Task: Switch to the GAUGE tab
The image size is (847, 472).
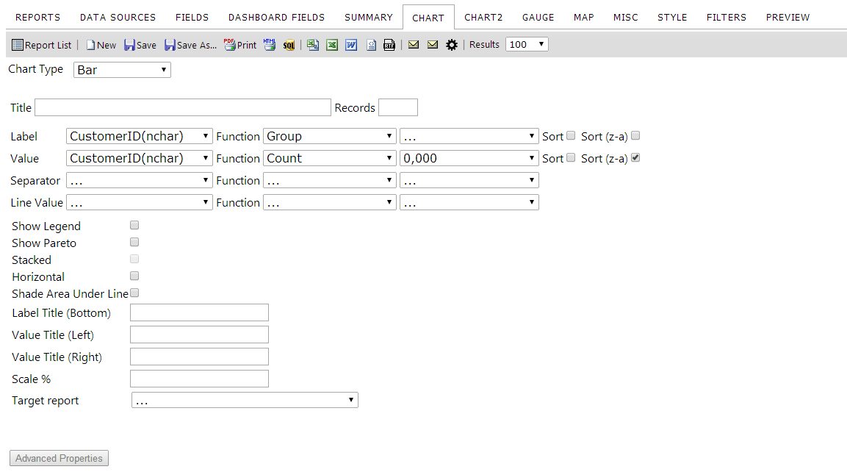Action: click(x=538, y=18)
